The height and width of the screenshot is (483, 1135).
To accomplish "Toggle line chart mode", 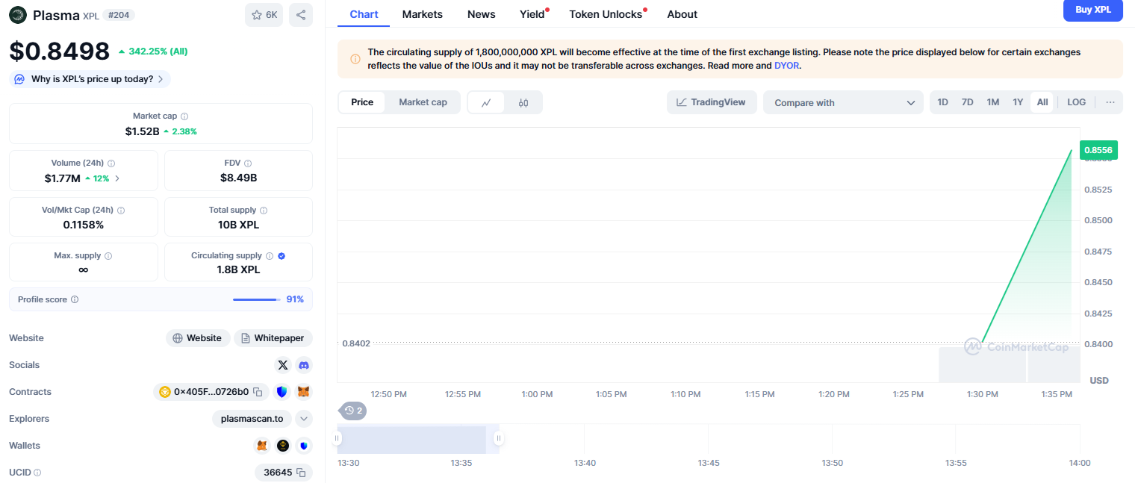I will coord(487,102).
